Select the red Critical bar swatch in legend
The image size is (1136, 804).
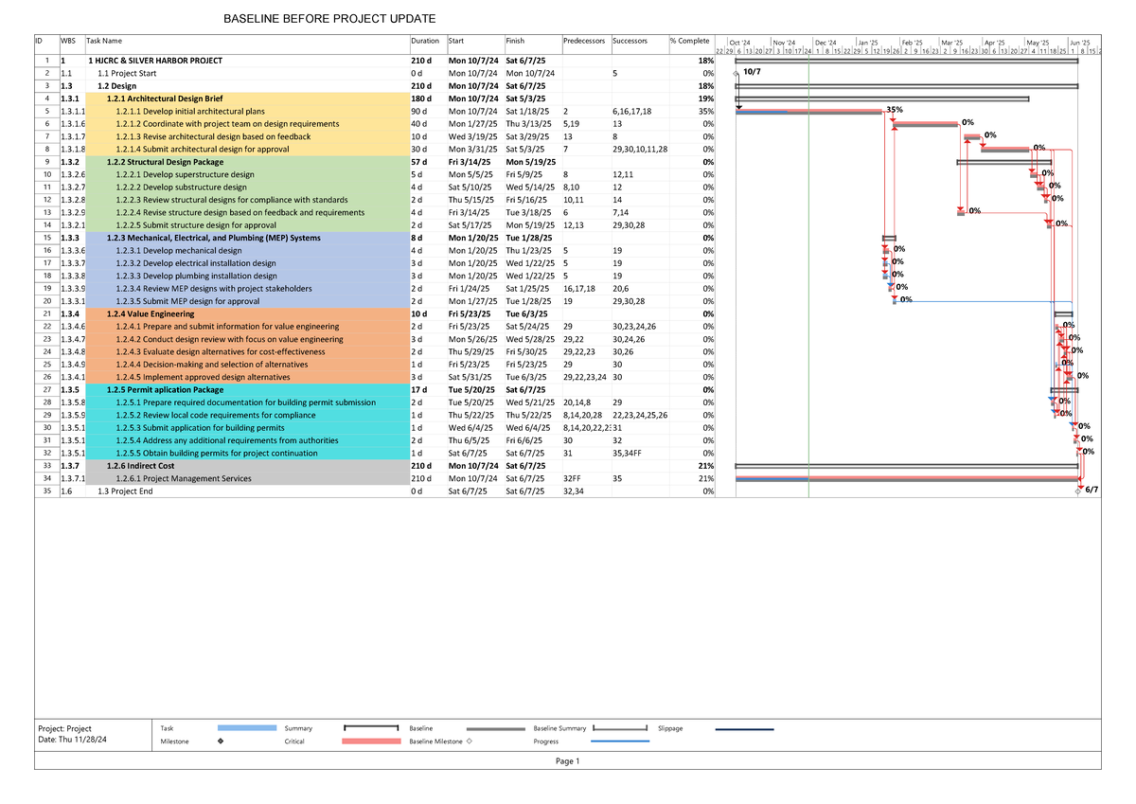tap(370, 741)
